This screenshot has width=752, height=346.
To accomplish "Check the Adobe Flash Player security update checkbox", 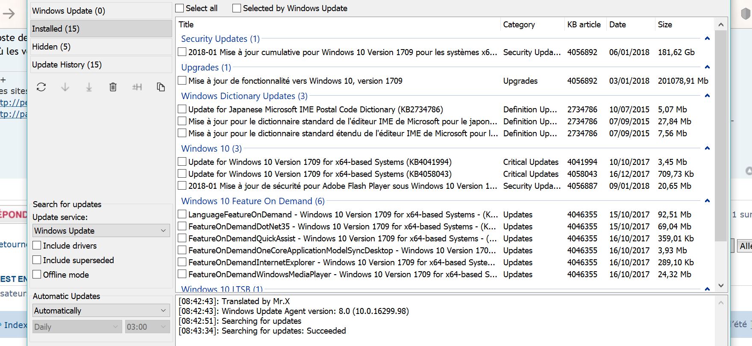I will coord(182,186).
